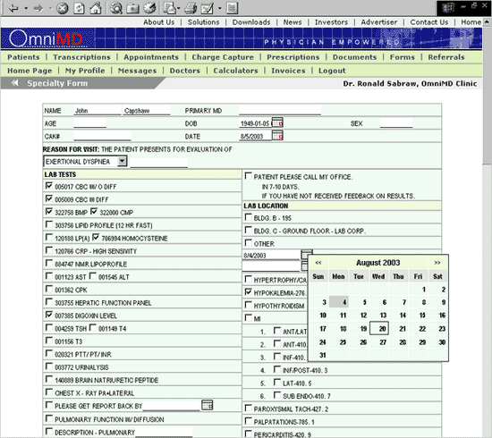492x438 pixels.
Task: Open the Referrals menu
Action: coord(446,57)
